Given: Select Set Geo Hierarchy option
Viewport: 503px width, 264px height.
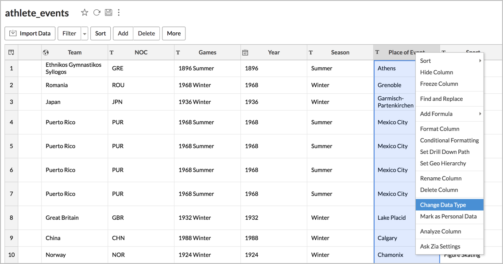Looking at the screenshot, I should point(449,164).
